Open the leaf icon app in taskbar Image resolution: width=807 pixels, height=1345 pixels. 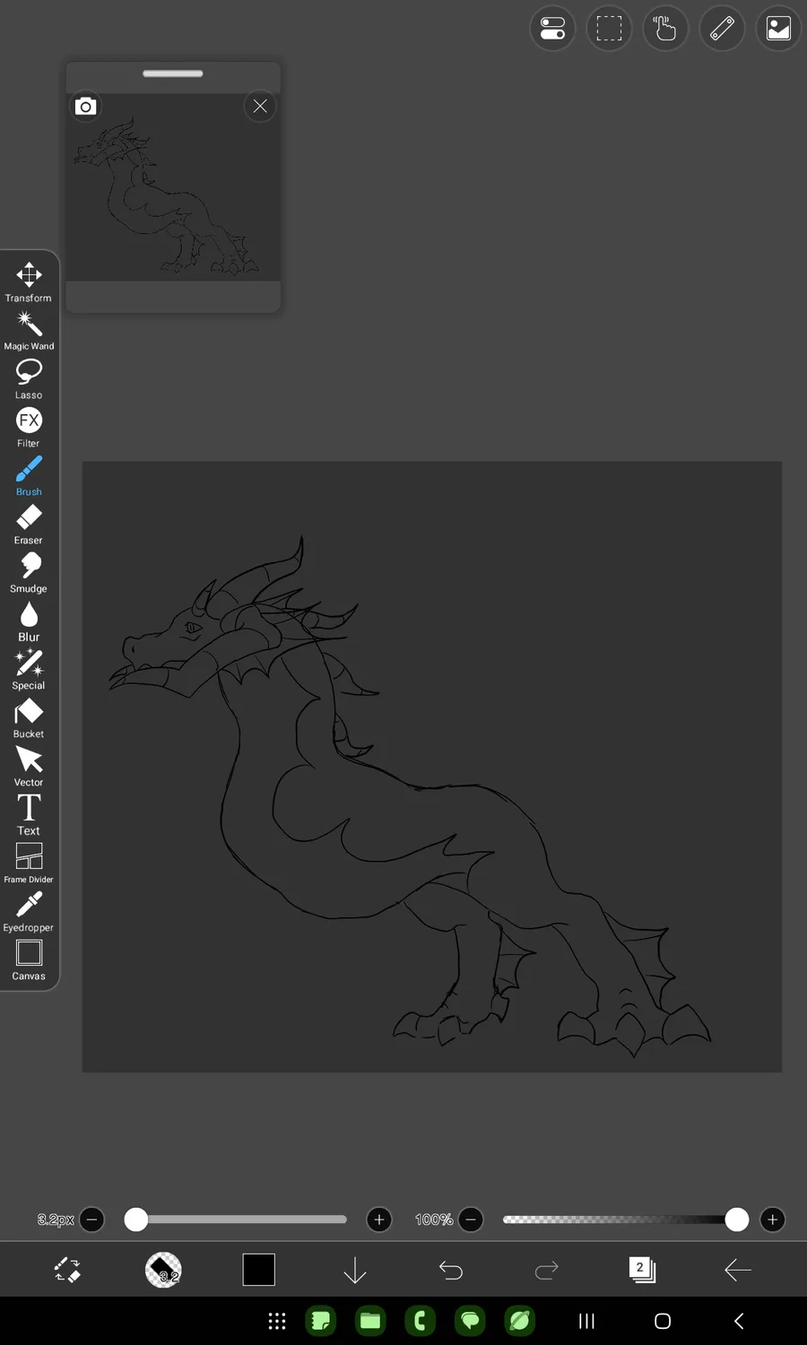click(520, 1321)
